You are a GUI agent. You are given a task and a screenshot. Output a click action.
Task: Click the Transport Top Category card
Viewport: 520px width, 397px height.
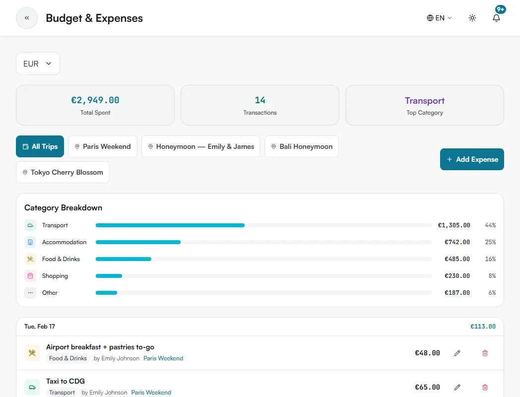(425, 105)
